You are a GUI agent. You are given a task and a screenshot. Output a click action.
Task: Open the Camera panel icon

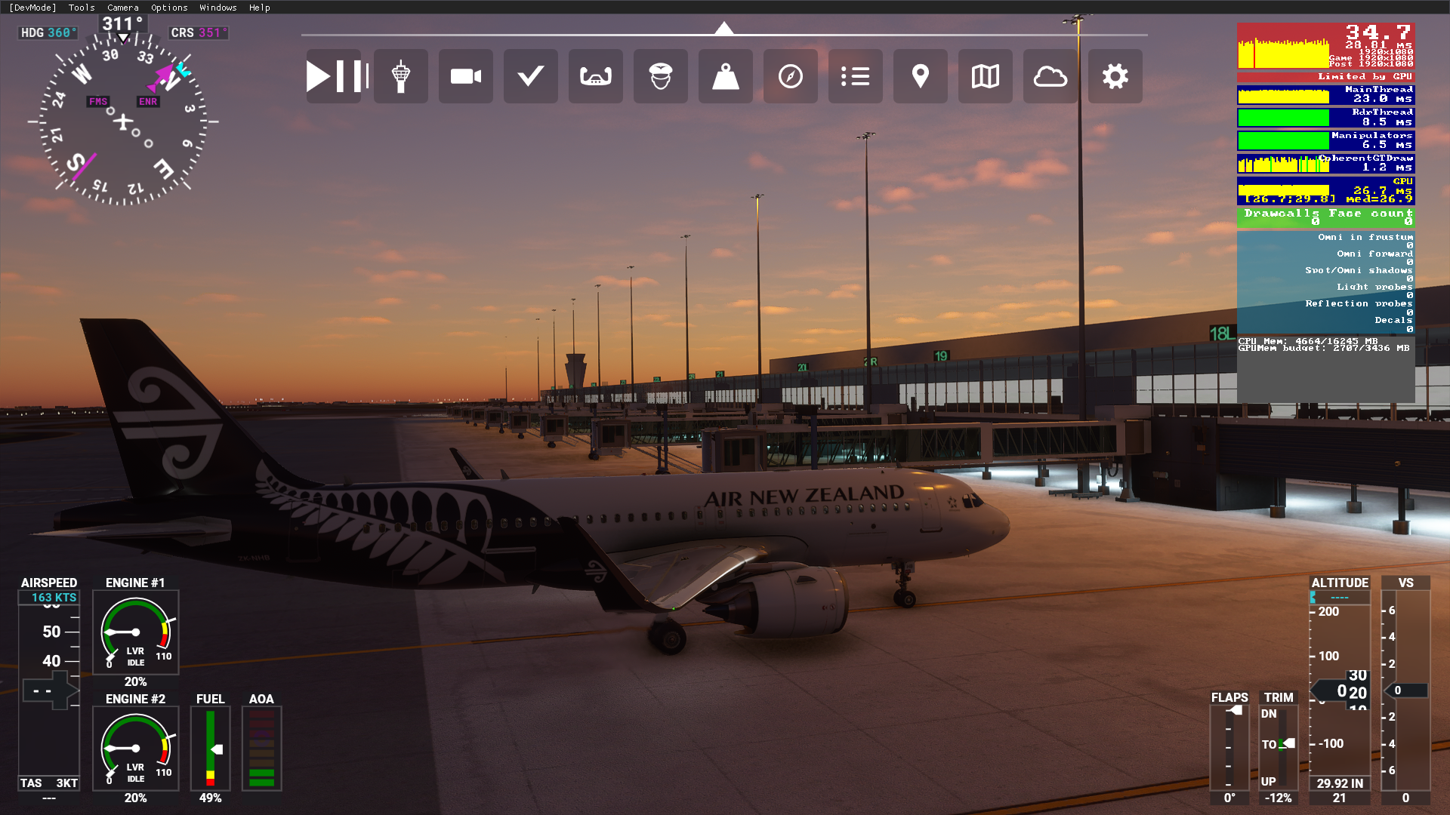466,76
